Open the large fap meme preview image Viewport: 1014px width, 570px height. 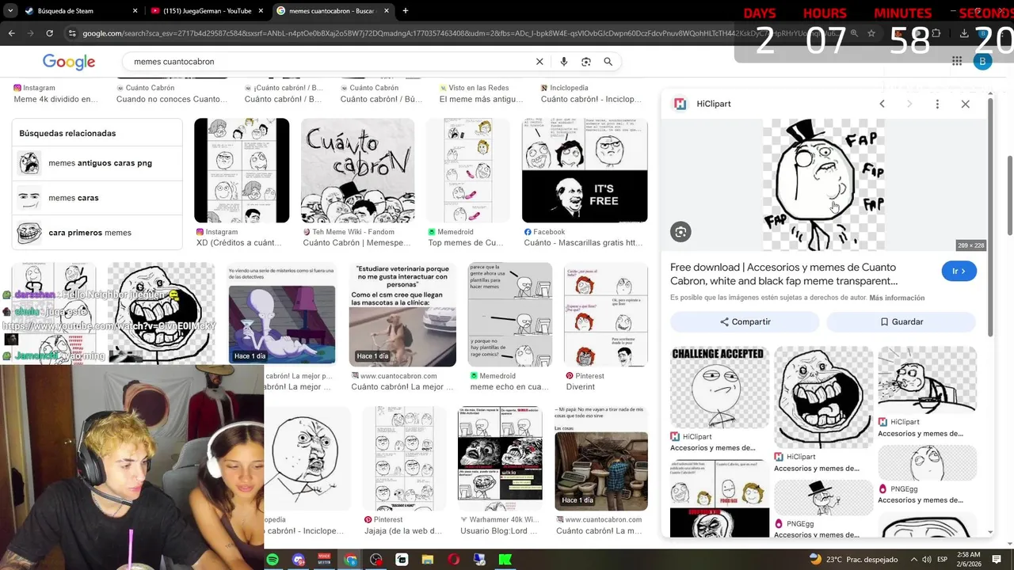(x=824, y=184)
